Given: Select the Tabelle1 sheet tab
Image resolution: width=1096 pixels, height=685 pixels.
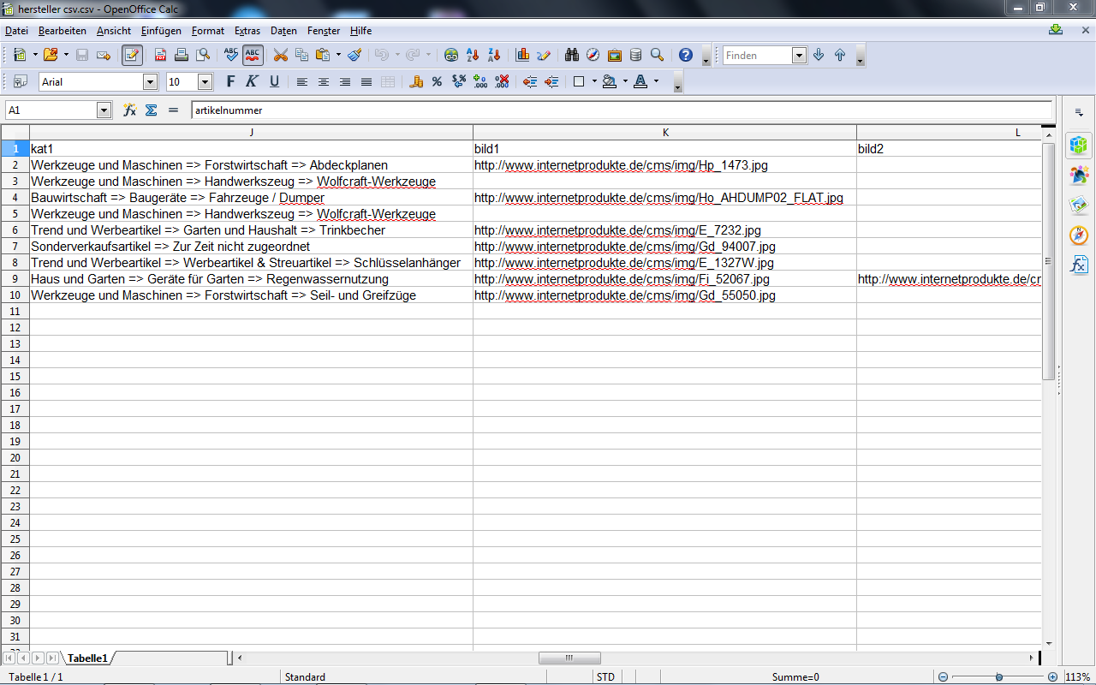Looking at the screenshot, I should 87,658.
